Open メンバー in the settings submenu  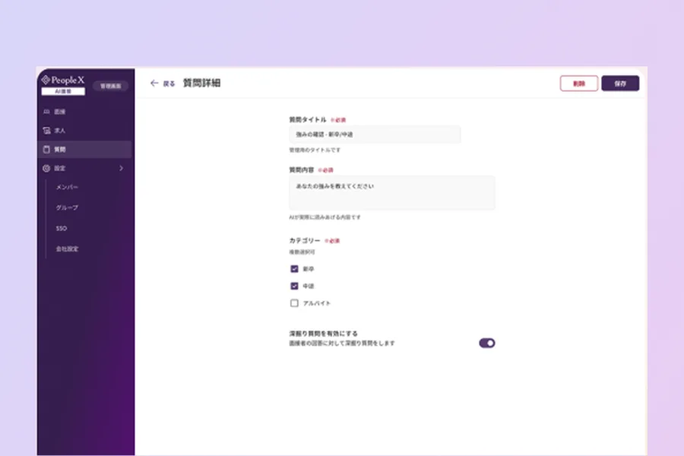pyautogui.click(x=67, y=187)
